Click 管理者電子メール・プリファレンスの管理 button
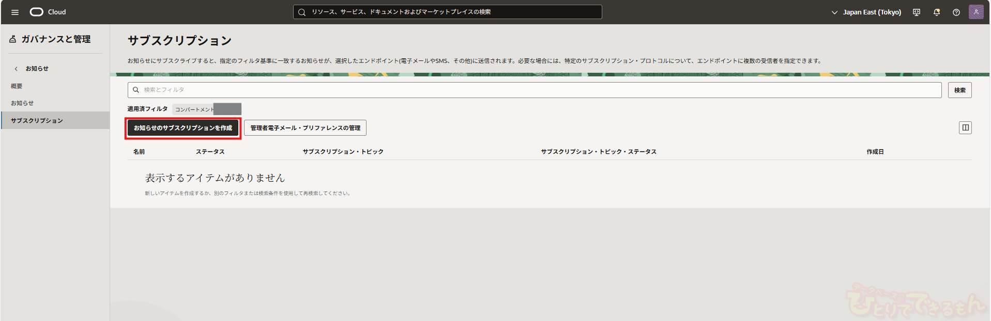The height and width of the screenshot is (321, 991). coord(305,128)
